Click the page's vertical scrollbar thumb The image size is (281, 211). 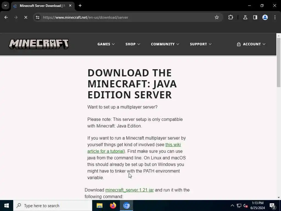tap(279, 62)
